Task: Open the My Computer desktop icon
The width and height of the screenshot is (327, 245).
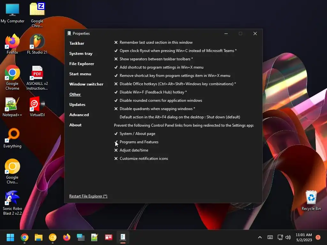Action: [x=12, y=13]
